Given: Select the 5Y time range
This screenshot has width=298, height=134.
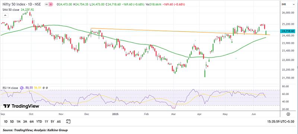Looking at the screenshot, I should [x=53, y=121].
